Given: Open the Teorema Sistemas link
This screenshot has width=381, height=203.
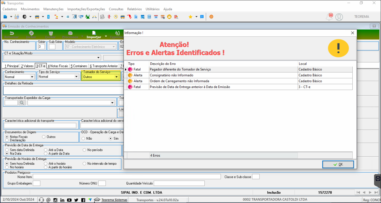Looking at the screenshot, I should coord(114,200).
